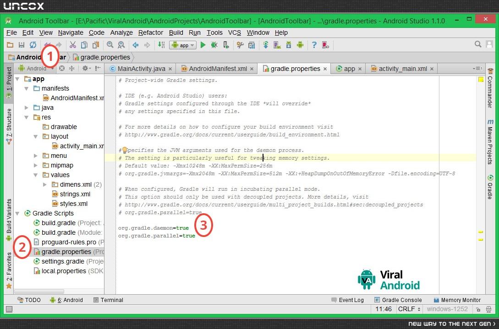Open the Android view selector dropdown
The image size is (499, 329).
click(37, 68)
